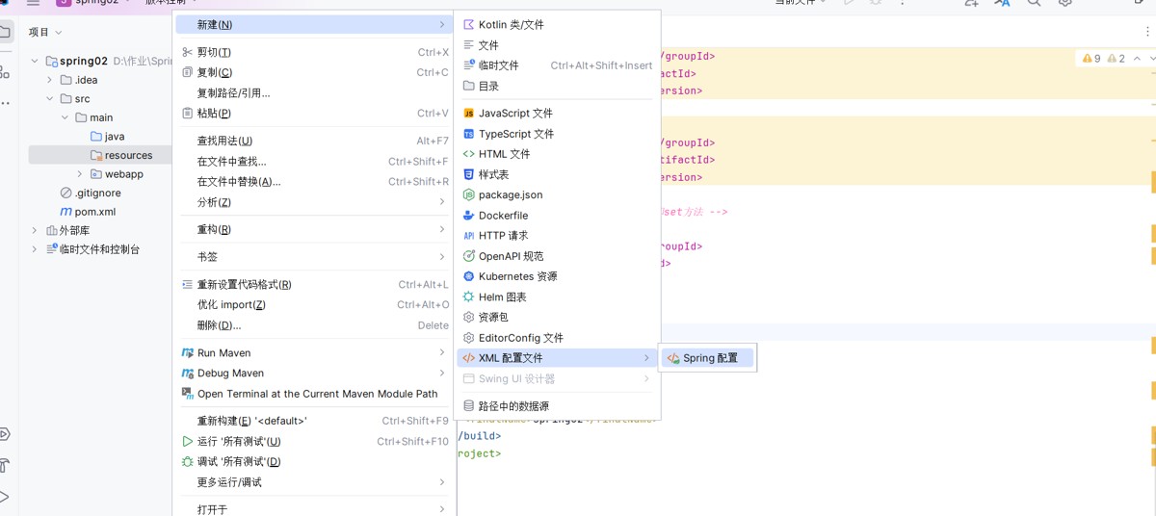The width and height of the screenshot is (1156, 516).
Task: Click the warnings count indicator
Action: 1092,59
